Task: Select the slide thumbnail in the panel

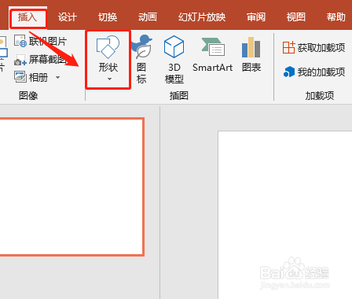Action: 71,186
